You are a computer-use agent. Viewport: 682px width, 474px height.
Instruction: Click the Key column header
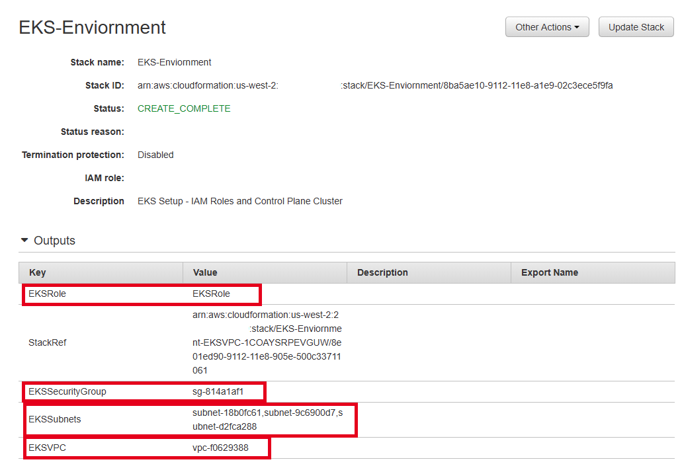(x=38, y=272)
